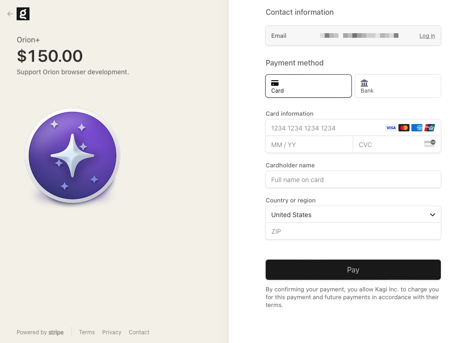This screenshot has height=343, width=475.
Task: Select the Bank payment method
Action: (x=398, y=86)
